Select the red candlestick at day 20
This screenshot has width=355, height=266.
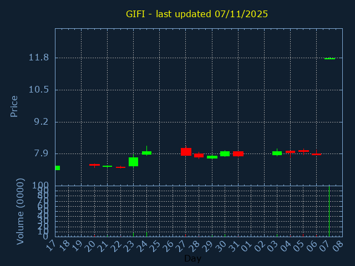click(x=94, y=165)
